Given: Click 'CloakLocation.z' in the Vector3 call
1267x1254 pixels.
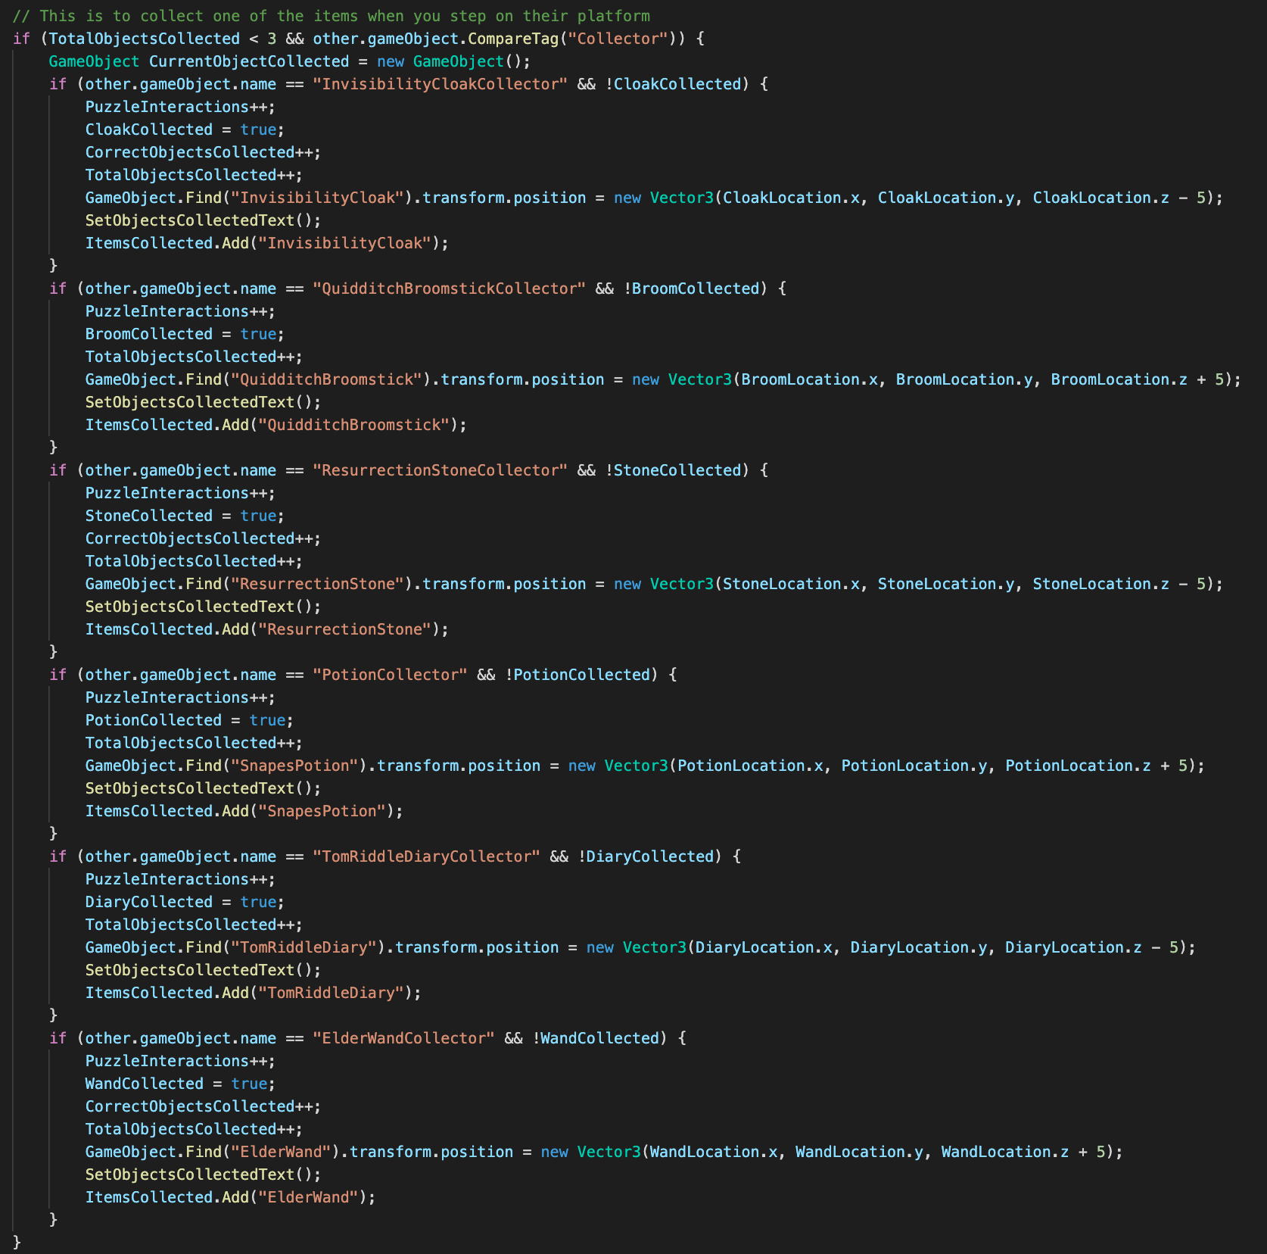Looking at the screenshot, I should click(1100, 198).
